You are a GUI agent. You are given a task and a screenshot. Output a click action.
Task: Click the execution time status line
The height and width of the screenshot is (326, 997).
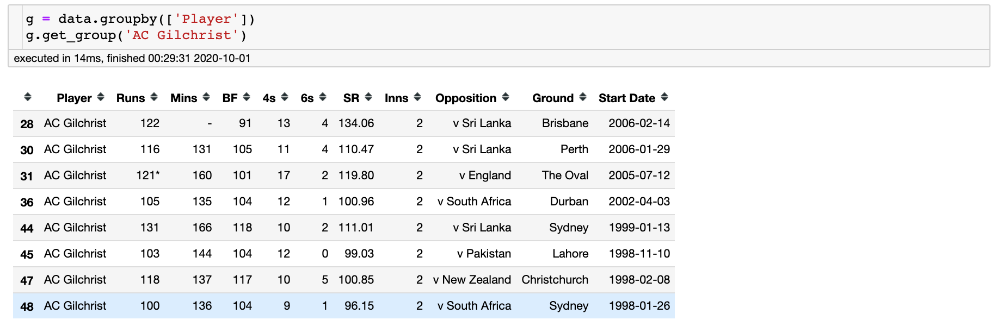click(132, 58)
